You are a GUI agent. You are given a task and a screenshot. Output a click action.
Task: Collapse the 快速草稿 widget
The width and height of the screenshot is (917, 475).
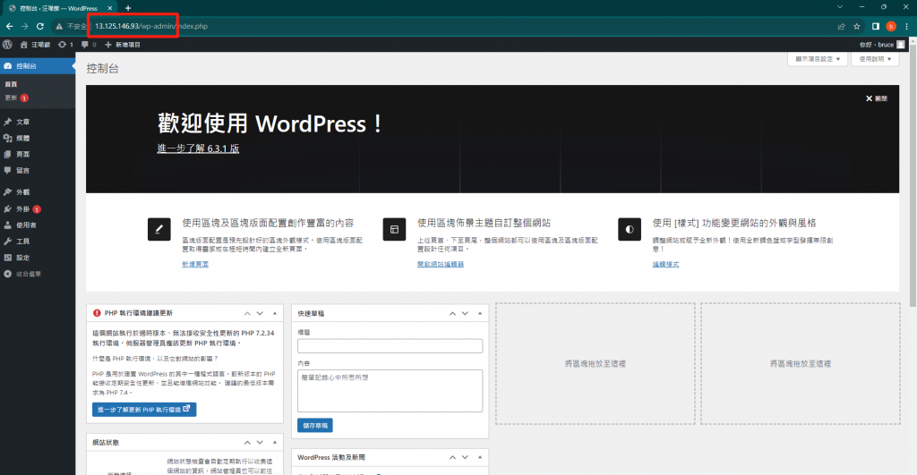pyautogui.click(x=480, y=313)
